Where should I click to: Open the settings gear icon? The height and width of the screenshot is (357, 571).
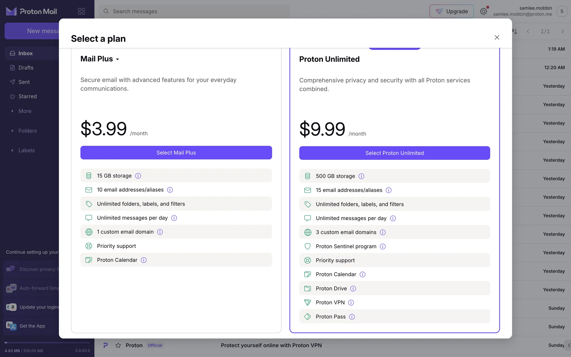point(484,11)
